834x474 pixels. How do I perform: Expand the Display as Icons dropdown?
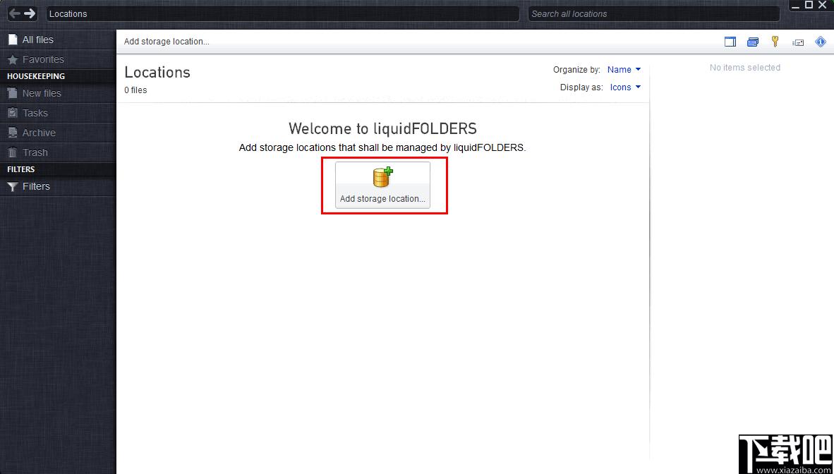click(625, 87)
